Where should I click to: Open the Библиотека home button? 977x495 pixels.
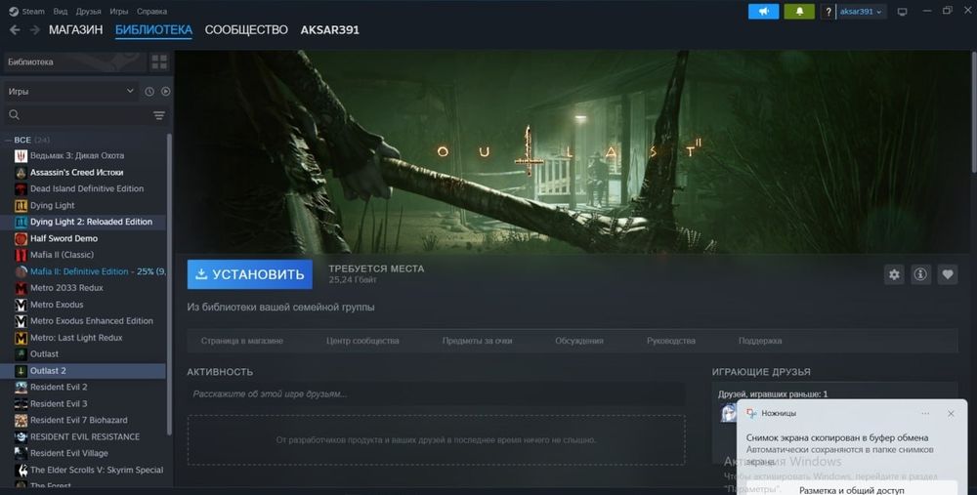(75, 62)
